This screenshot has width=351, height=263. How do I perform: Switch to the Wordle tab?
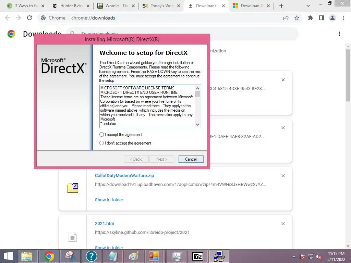(116, 6)
